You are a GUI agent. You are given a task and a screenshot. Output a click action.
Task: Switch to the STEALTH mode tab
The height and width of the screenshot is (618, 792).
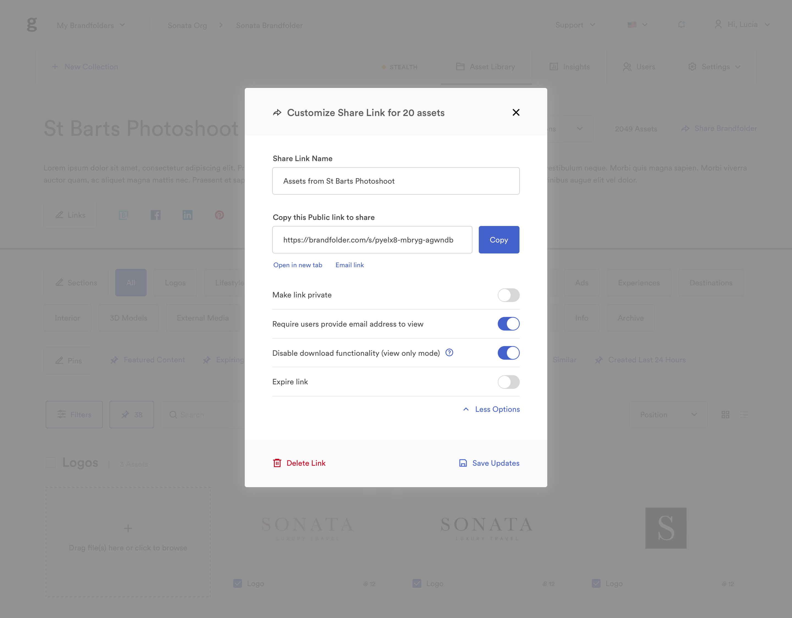[399, 66]
